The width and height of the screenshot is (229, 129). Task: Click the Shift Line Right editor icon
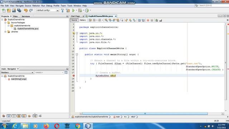pos(143,20)
